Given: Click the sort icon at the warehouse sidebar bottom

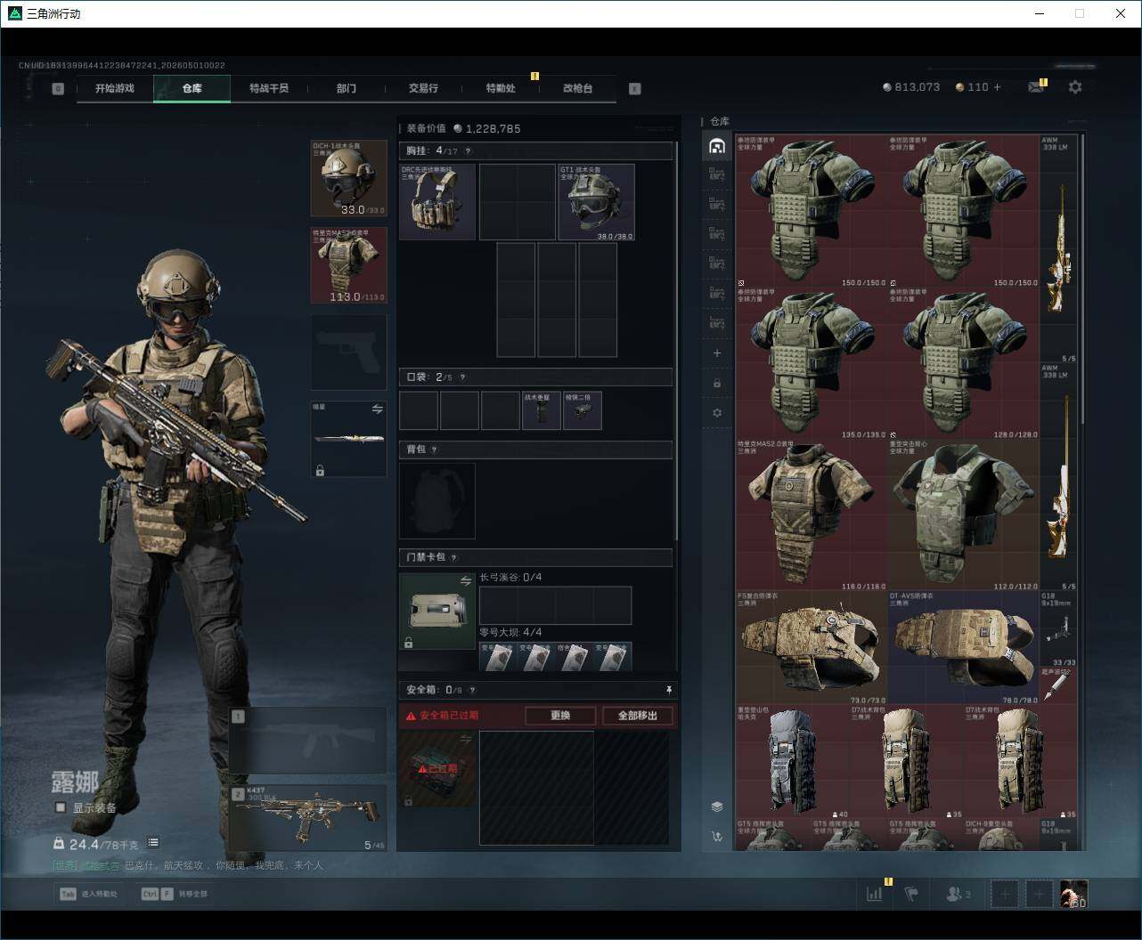Looking at the screenshot, I should pyautogui.click(x=717, y=836).
